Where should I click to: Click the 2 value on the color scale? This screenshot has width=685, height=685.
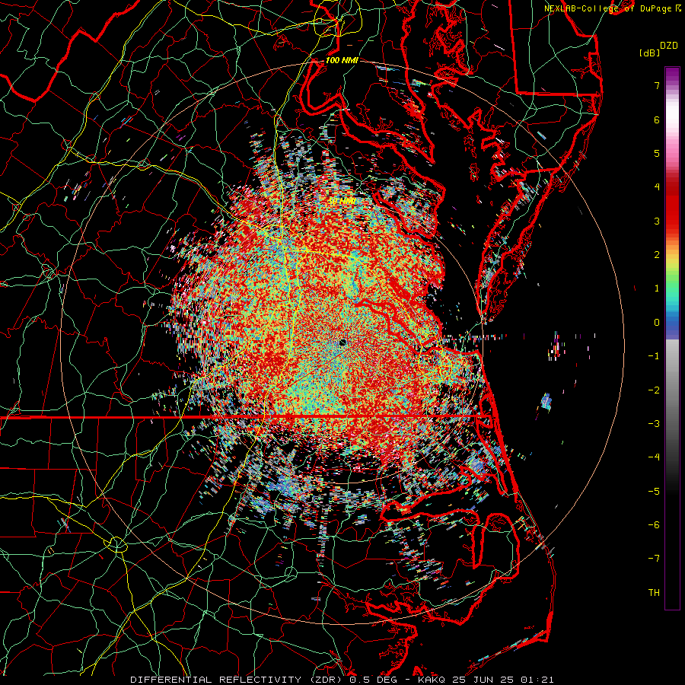coord(657,255)
